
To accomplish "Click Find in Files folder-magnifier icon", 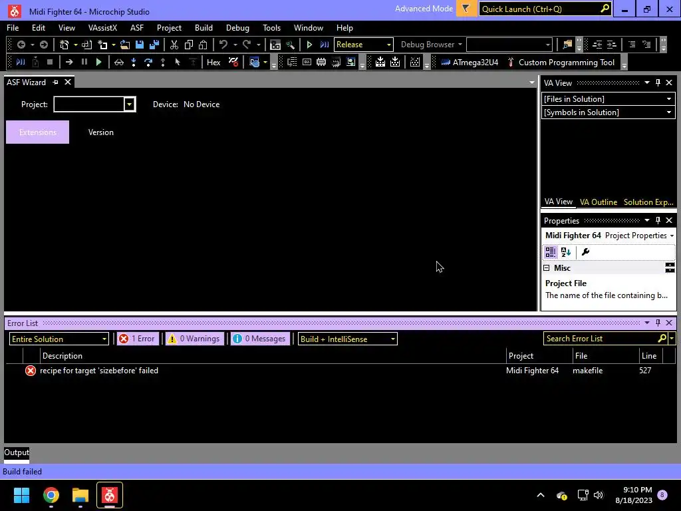I will [x=567, y=45].
